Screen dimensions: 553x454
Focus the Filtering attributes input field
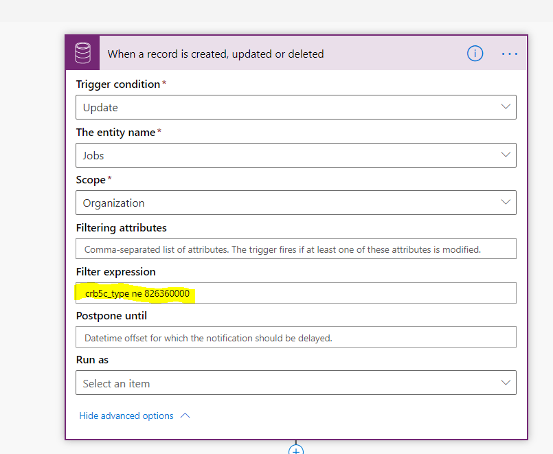(x=295, y=249)
